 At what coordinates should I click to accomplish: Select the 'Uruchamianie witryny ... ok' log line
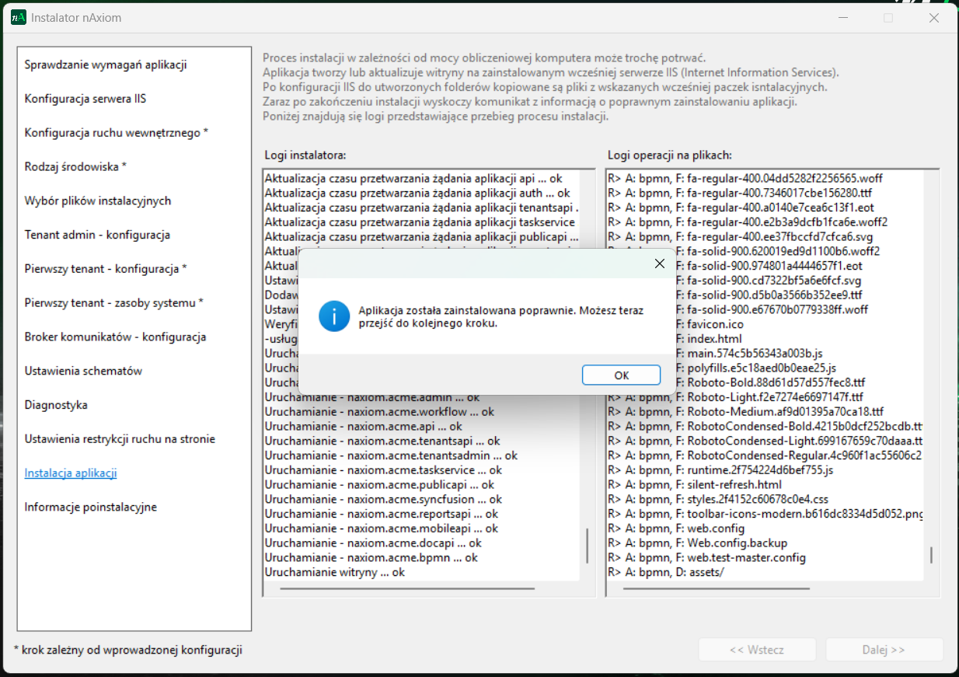tap(335, 572)
